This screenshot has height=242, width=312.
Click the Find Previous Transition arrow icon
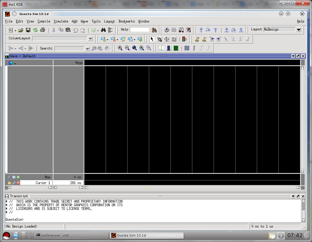coord(212,39)
